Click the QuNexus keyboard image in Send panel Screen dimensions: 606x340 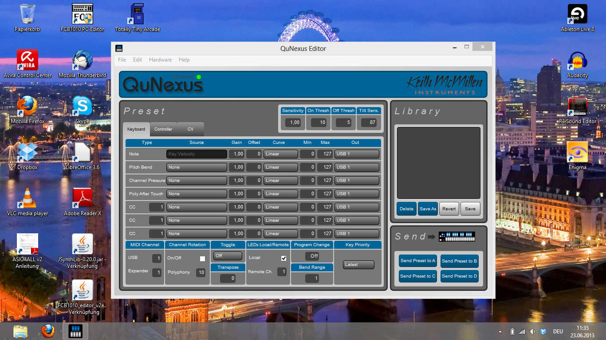[457, 236]
